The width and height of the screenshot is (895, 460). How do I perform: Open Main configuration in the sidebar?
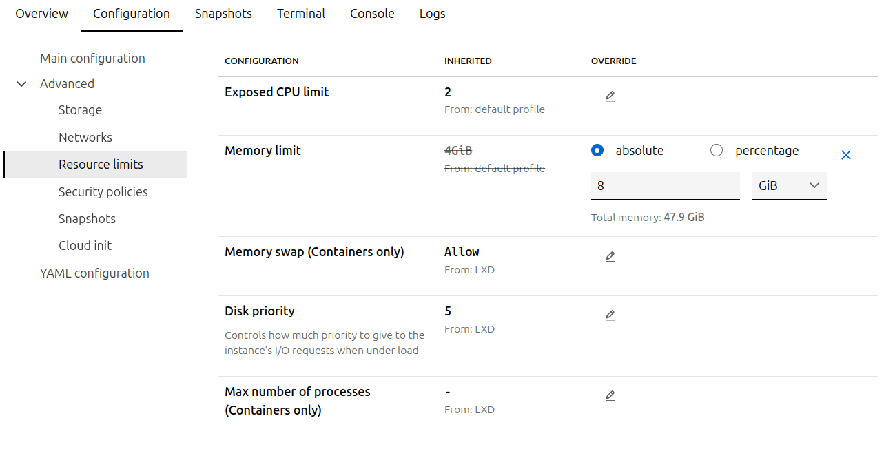click(92, 59)
